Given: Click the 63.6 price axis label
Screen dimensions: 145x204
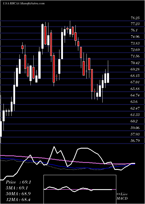Looking at the screenshot, I should [134, 102].
